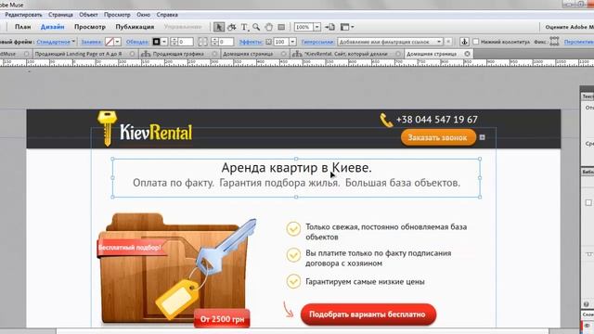The image size is (594, 334).
Task: Select the Crop tool
Action: pos(231,27)
